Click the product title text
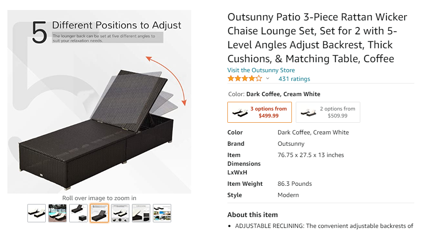The width and height of the screenshot is (423, 231). click(317, 38)
